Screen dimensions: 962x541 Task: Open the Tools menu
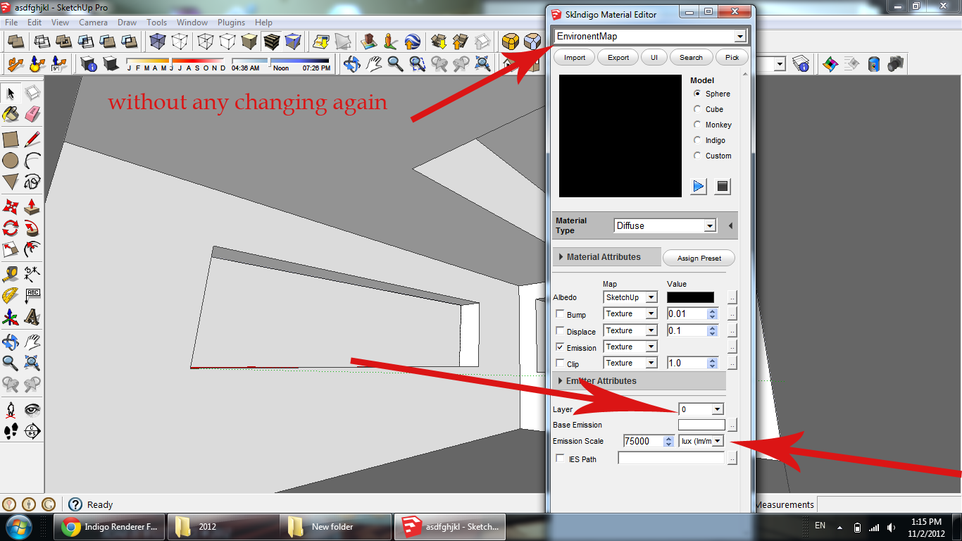tap(156, 23)
